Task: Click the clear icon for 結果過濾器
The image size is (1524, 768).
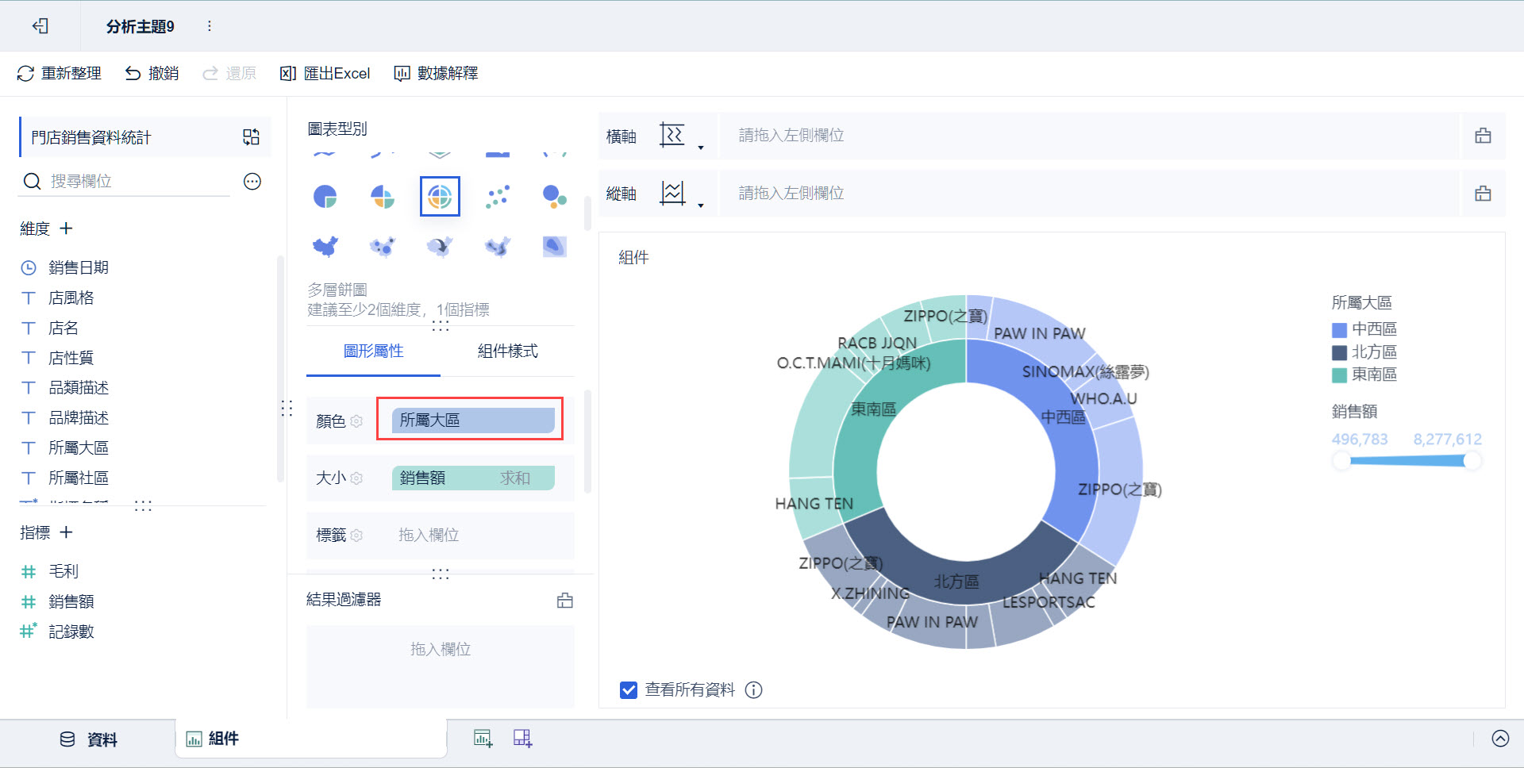Action: tap(565, 601)
